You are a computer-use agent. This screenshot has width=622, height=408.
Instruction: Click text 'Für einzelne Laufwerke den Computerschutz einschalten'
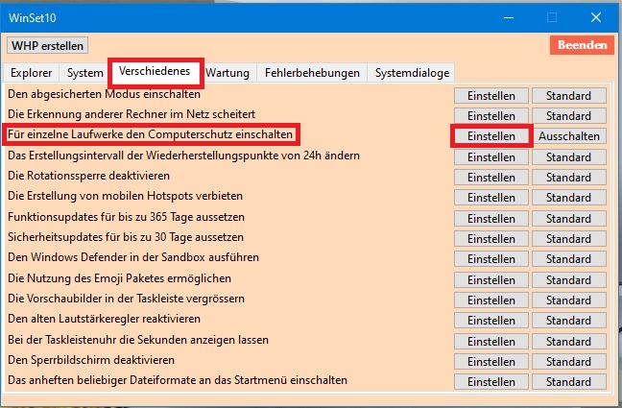[151, 134]
